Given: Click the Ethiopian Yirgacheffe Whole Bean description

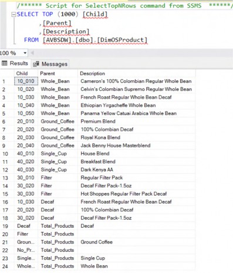Looking at the screenshot, I should [x=118, y=105].
